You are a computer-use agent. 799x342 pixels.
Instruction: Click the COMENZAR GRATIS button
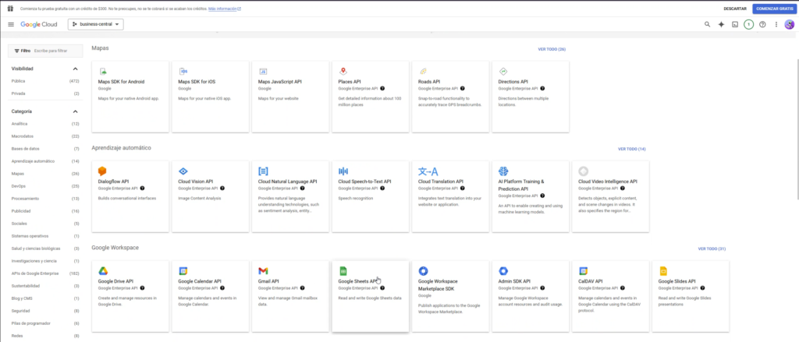[x=775, y=9]
